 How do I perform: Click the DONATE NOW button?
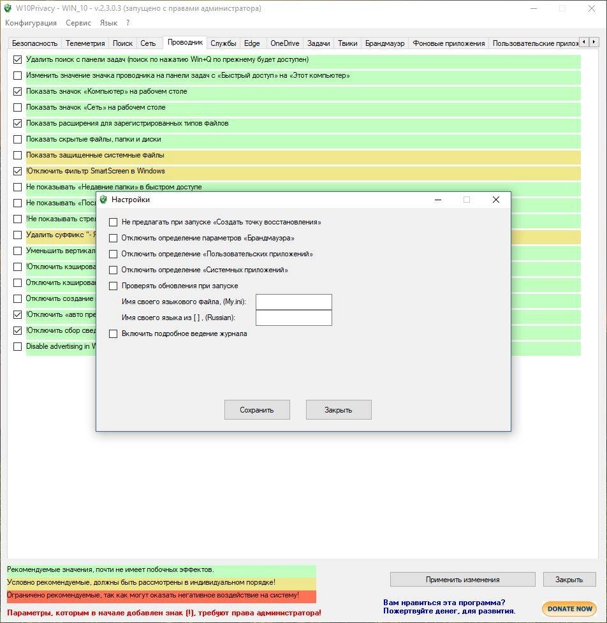[x=569, y=608]
